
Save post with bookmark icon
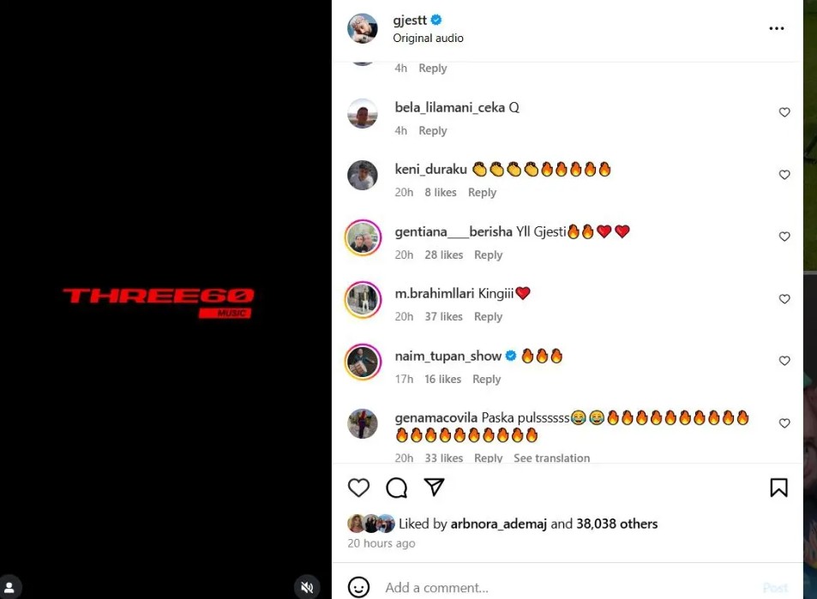tap(779, 488)
